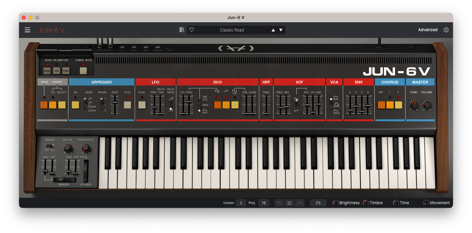Image resolution: width=472 pixels, height=233 pixels.
Task: Adjust the Brightness macro knob
Action: point(335,203)
